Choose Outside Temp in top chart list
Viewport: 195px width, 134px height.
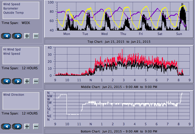click(x=13, y=13)
